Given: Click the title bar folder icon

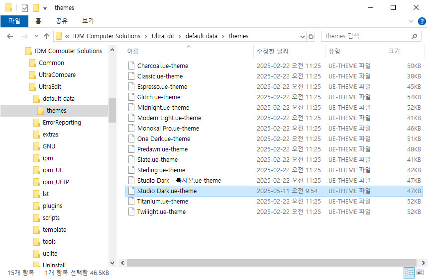Looking at the screenshot, I should click(x=8, y=7).
